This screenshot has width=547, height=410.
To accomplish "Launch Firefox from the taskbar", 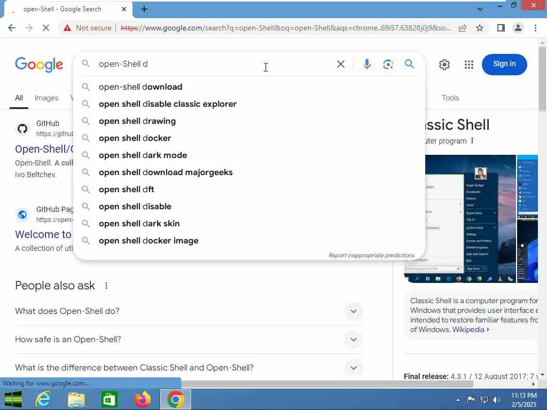I will point(142,399).
